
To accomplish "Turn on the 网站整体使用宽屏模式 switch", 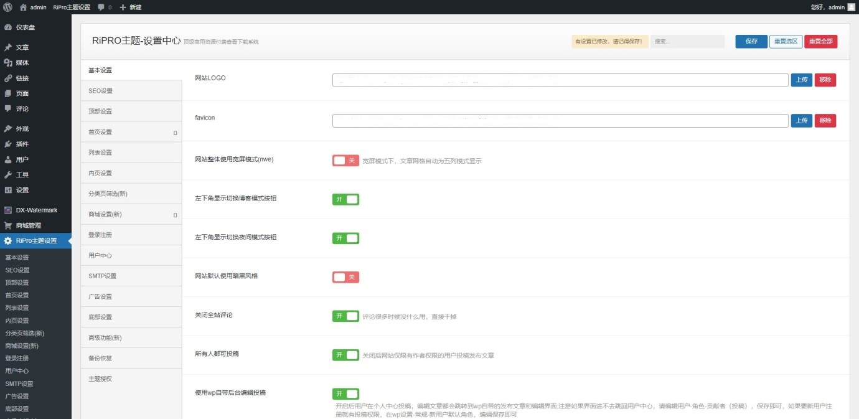I will click(x=345, y=161).
